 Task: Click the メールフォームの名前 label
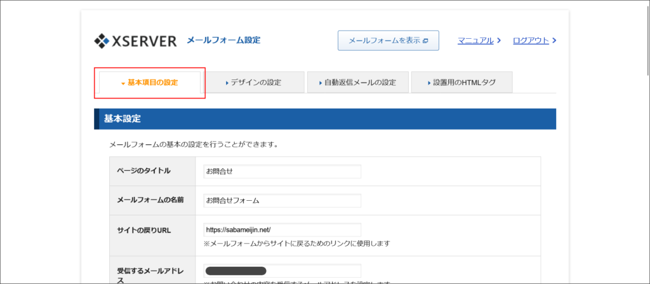(x=151, y=199)
